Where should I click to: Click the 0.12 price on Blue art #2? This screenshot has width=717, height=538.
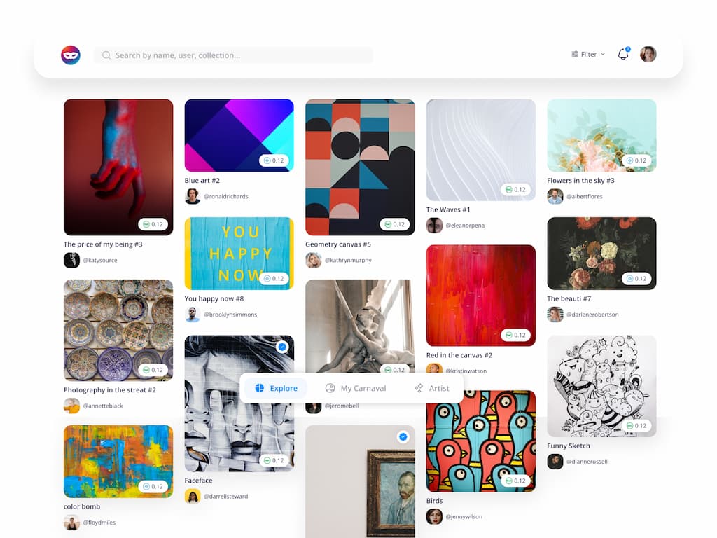tap(274, 160)
